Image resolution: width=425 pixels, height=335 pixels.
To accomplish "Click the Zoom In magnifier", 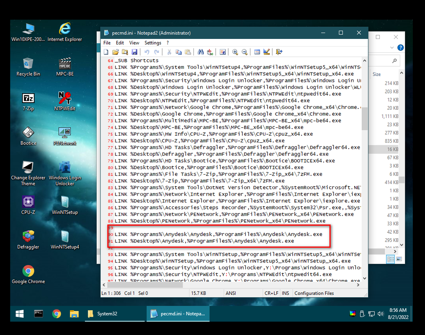I will point(235,52).
